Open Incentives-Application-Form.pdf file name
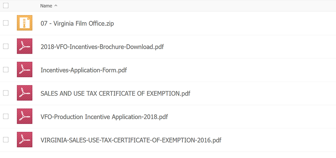 click(84, 70)
